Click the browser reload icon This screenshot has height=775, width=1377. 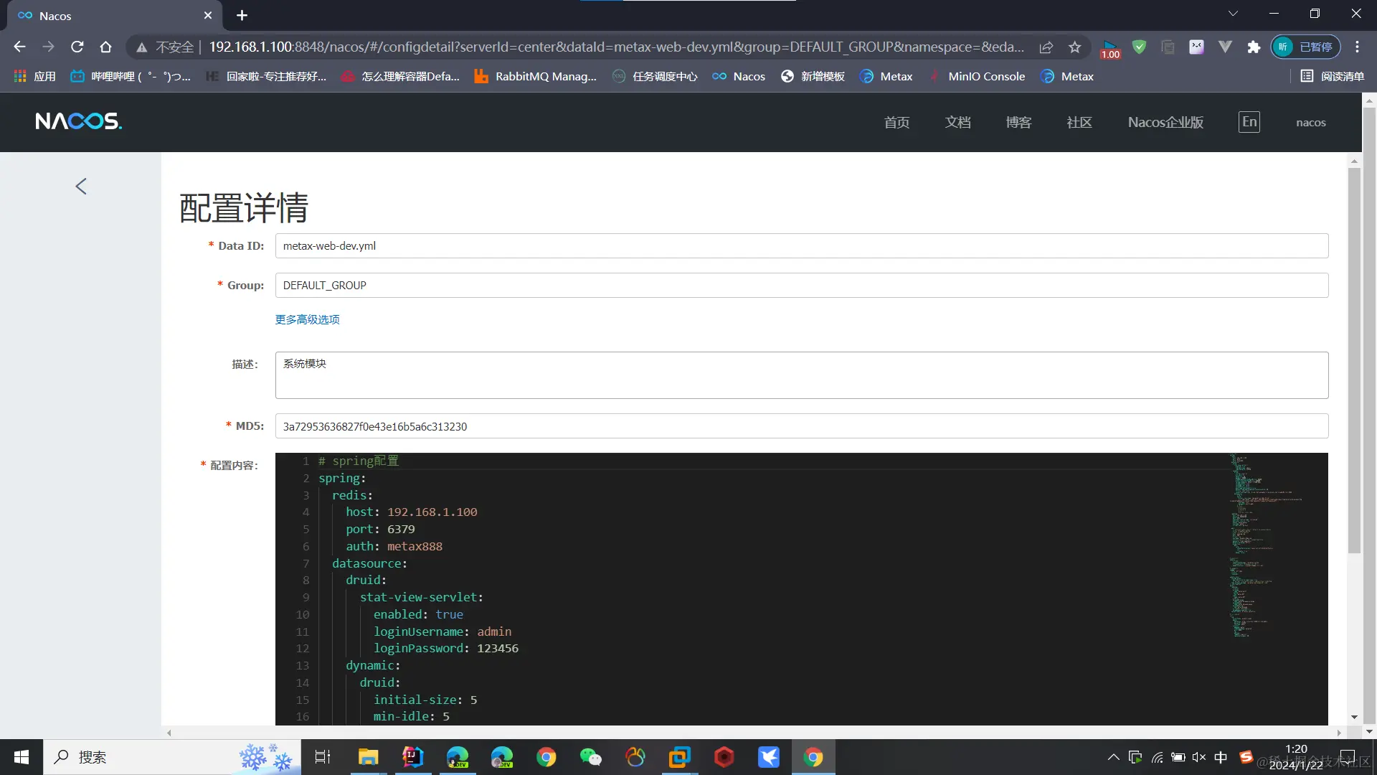click(x=77, y=47)
